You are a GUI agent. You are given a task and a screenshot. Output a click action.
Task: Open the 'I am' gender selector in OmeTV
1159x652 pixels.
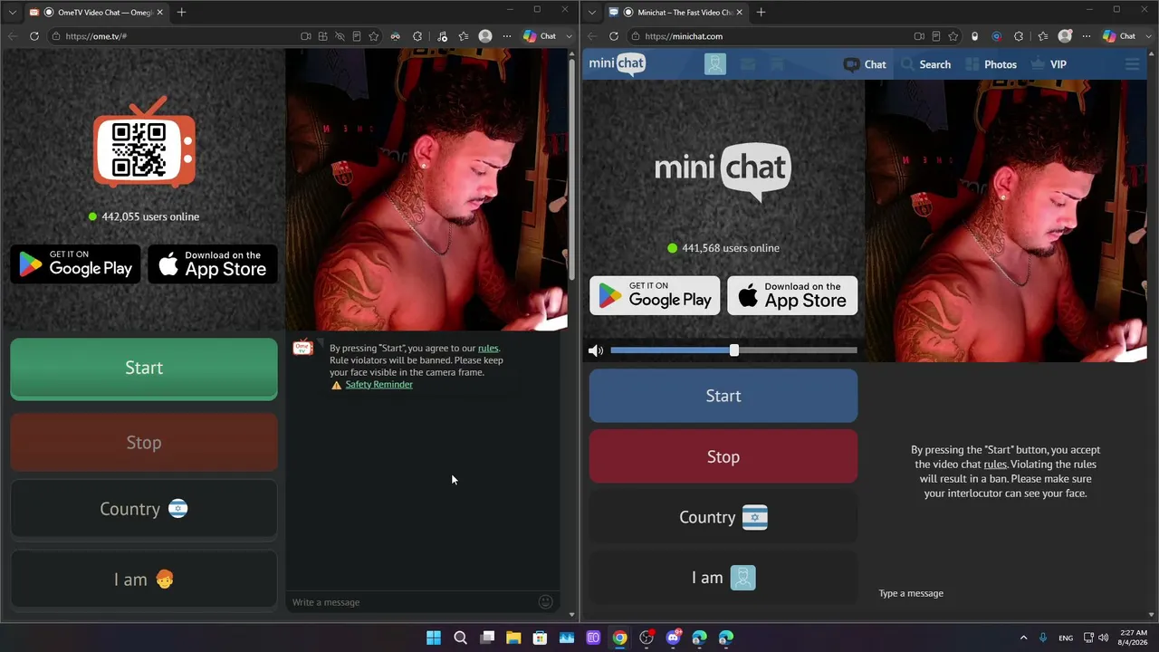pyautogui.click(x=144, y=580)
